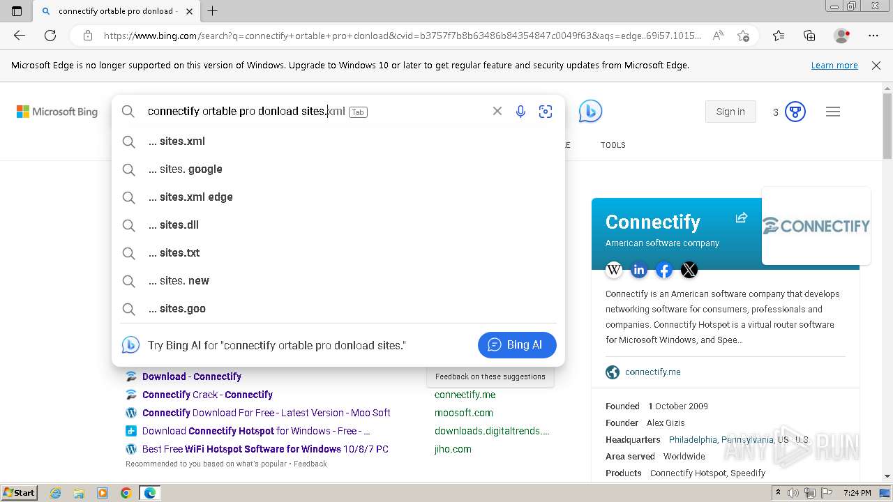Go to Microsoft Bing home logo
893x502 pixels.
(x=57, y=112)
